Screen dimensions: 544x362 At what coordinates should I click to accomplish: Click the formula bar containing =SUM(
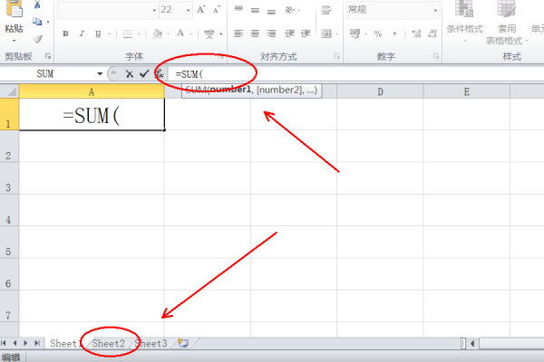pyautogui.click(x=355, y=74)
